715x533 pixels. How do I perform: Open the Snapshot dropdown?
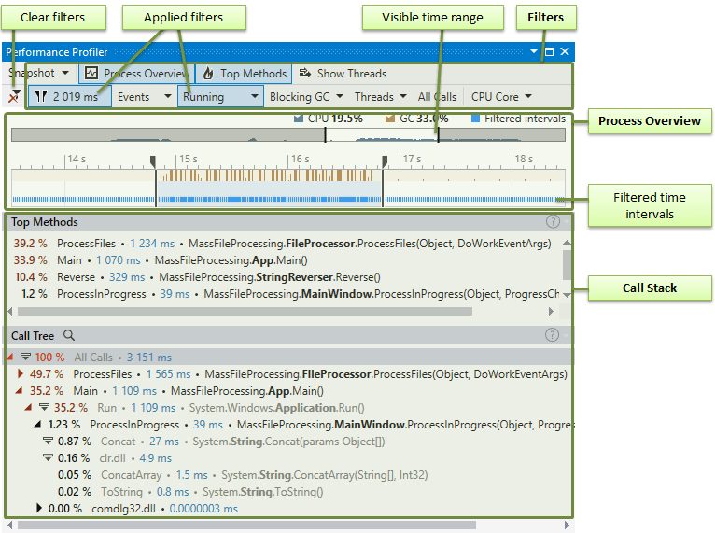38,73
